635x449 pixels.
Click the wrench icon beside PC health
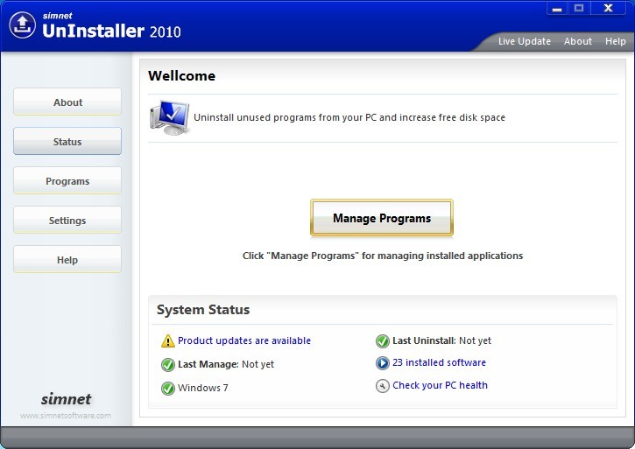pos(382,386)
